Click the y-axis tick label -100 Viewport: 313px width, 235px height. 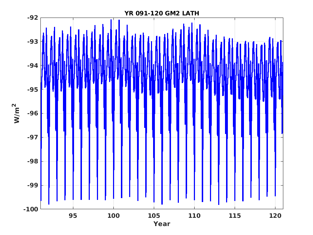tap(31, 209)
